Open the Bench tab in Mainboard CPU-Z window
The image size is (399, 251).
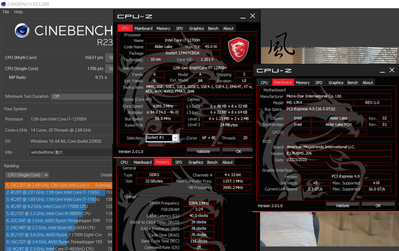(352, 83)
